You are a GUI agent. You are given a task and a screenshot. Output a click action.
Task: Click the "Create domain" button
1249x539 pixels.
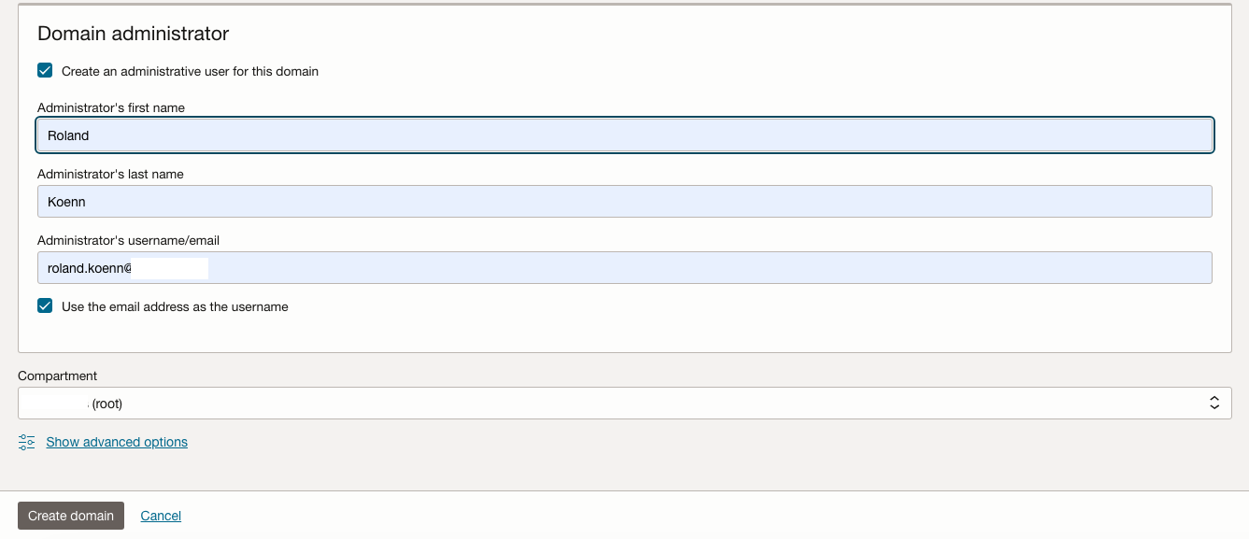coord(70,515)
